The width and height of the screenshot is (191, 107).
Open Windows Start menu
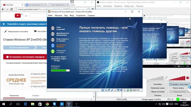point(4,104)
